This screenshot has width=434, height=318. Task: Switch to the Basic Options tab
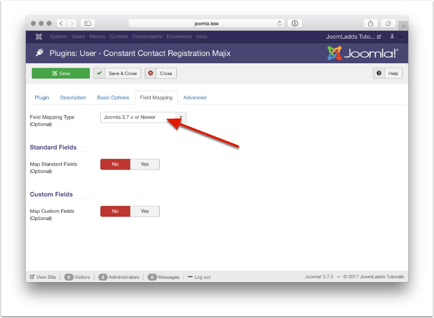click(113, 97)
